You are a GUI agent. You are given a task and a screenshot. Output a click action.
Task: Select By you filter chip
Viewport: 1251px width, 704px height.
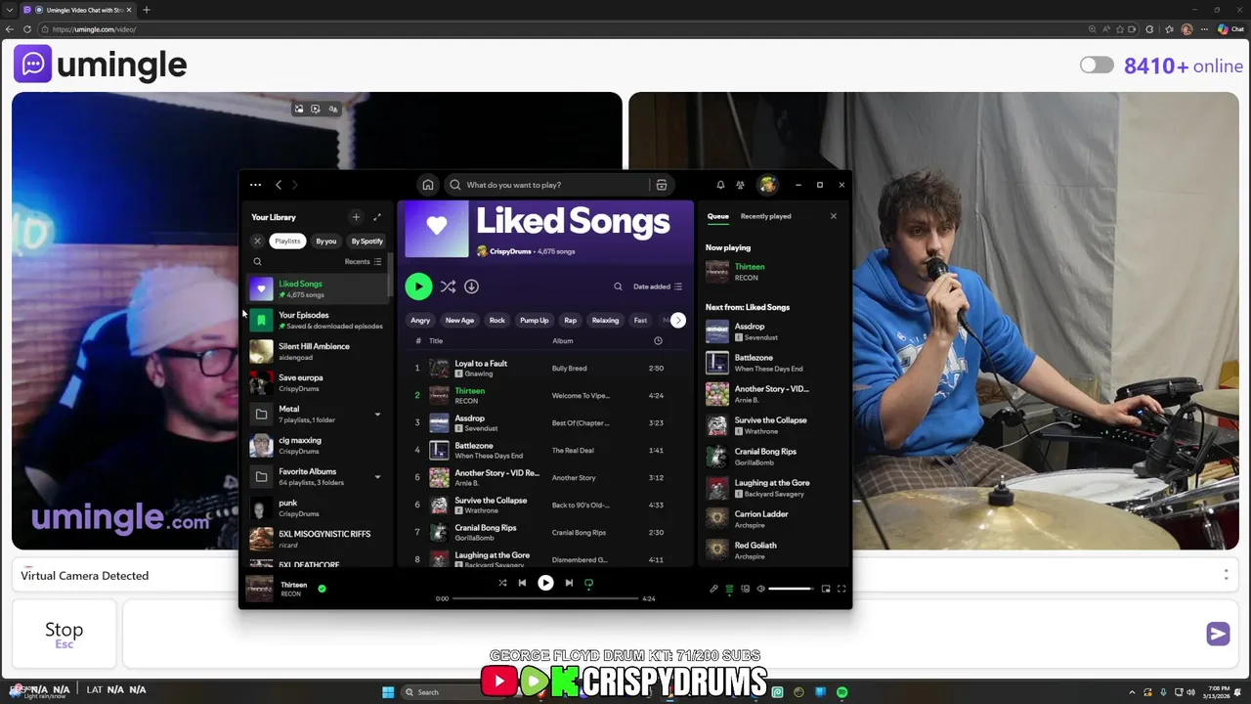tap(326, 241)
